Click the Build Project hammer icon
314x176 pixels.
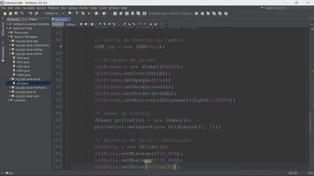pyautogui.click(x=77, y=14)
